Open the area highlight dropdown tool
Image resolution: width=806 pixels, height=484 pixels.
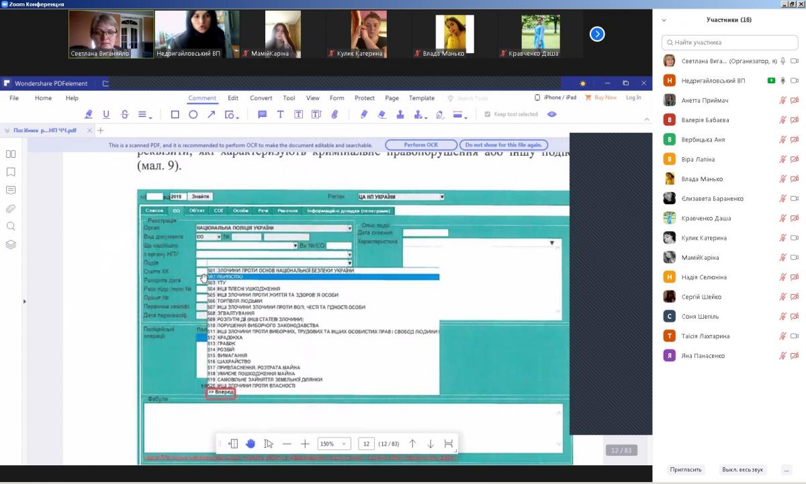point(461,115)
